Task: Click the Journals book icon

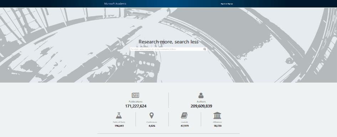Action: 184,116
